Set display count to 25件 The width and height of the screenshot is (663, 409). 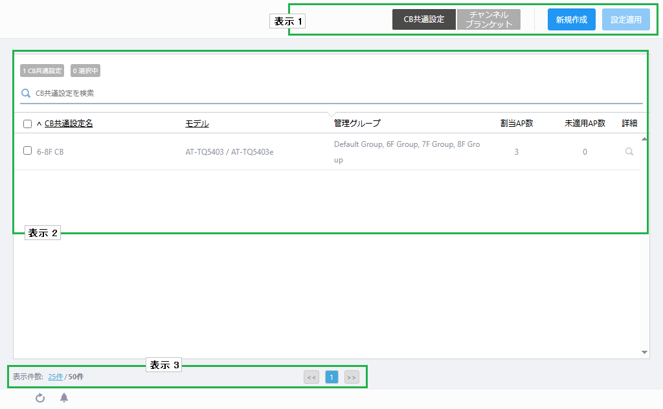click(56, 377)
